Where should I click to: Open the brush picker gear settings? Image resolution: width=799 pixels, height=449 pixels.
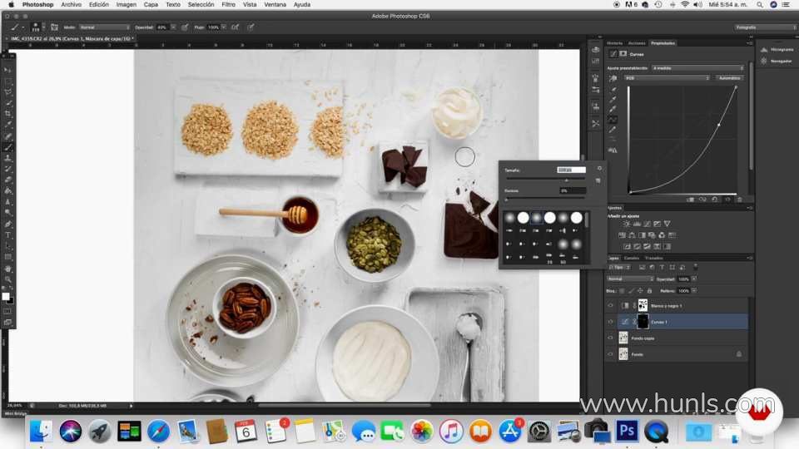[599, 168]
